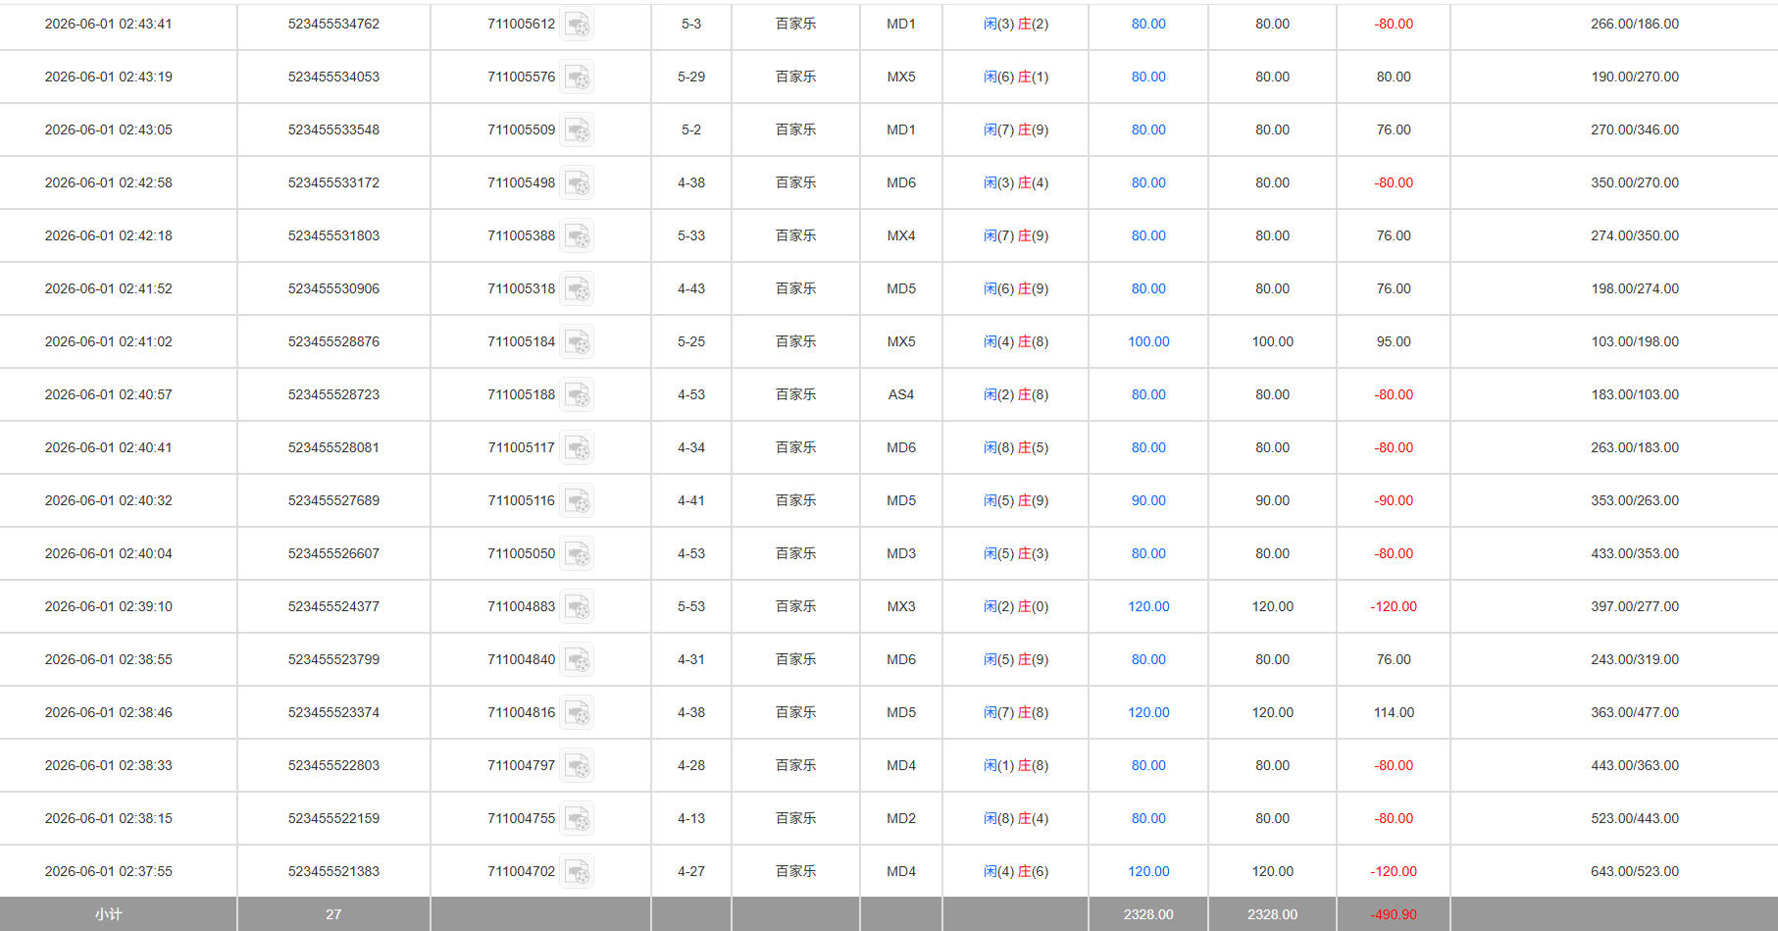Open replay icon beside round 711005050
1778x931 pixels.
pos(577,554)
